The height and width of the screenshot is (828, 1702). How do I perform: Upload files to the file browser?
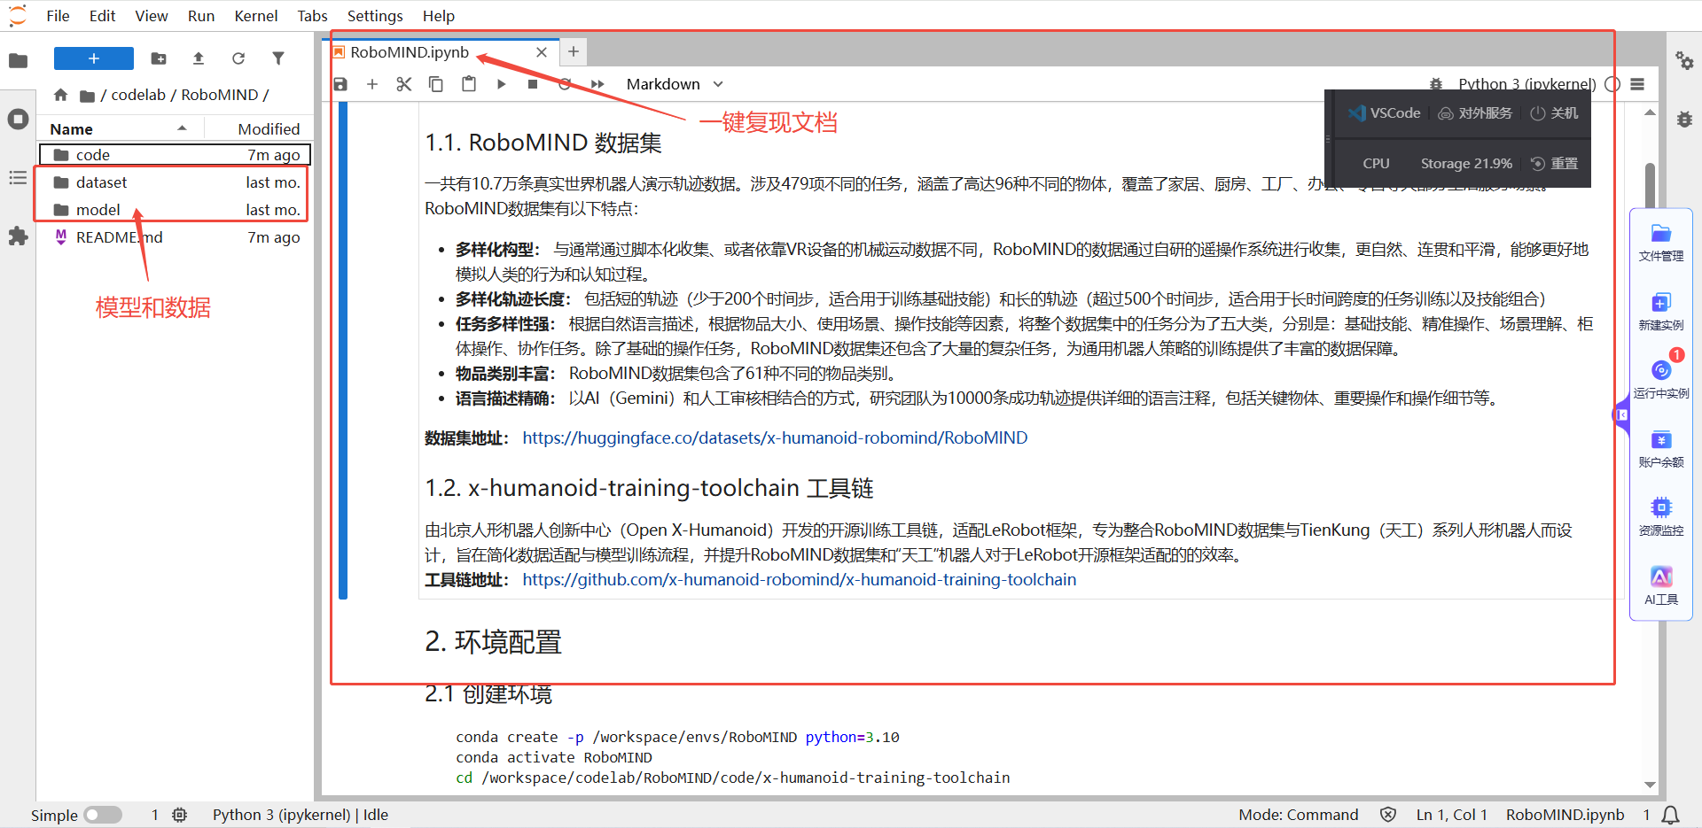[x=198, y=58]
